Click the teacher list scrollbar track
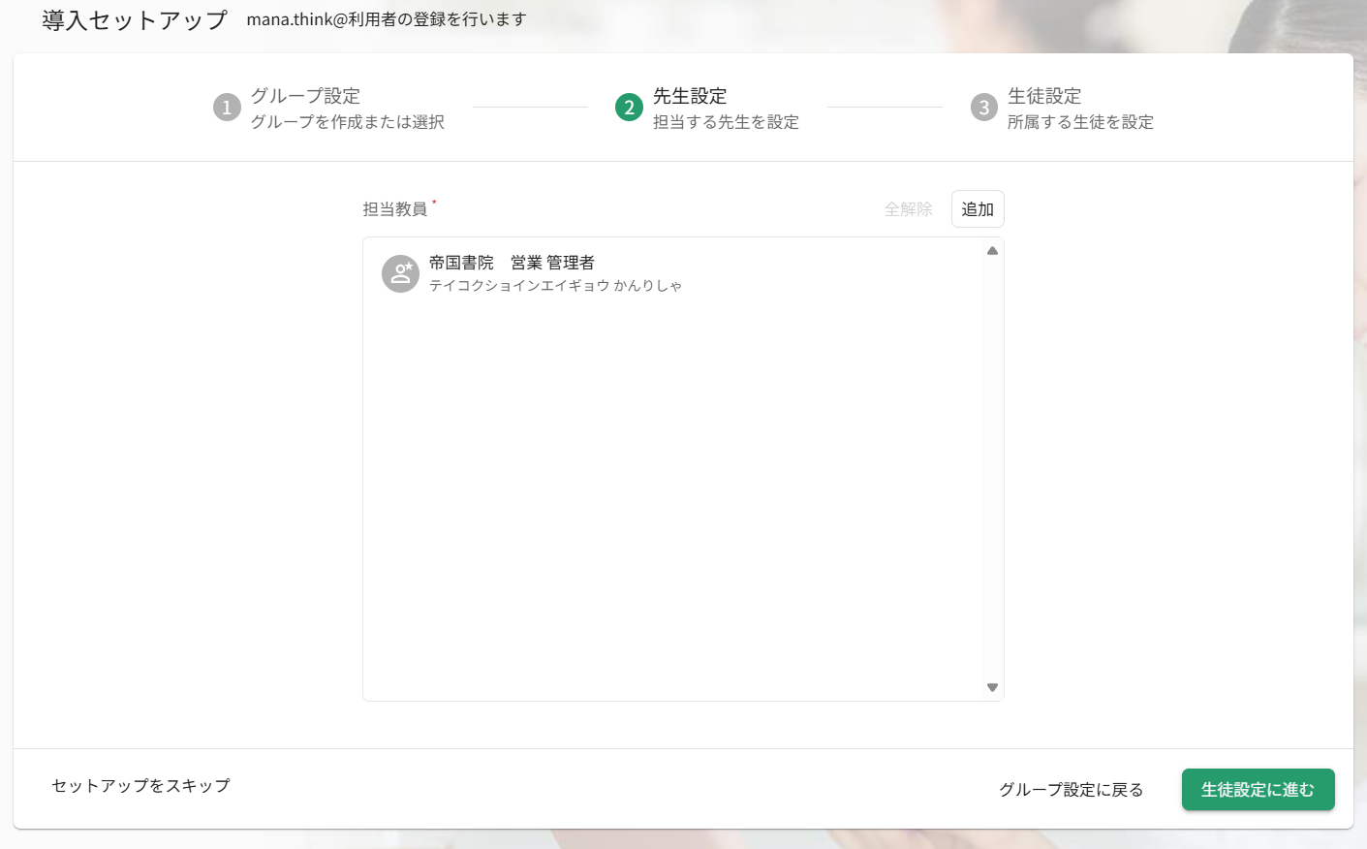This screenshot has width=1367, height=849. pyautogui.click(x=992, y=465)
